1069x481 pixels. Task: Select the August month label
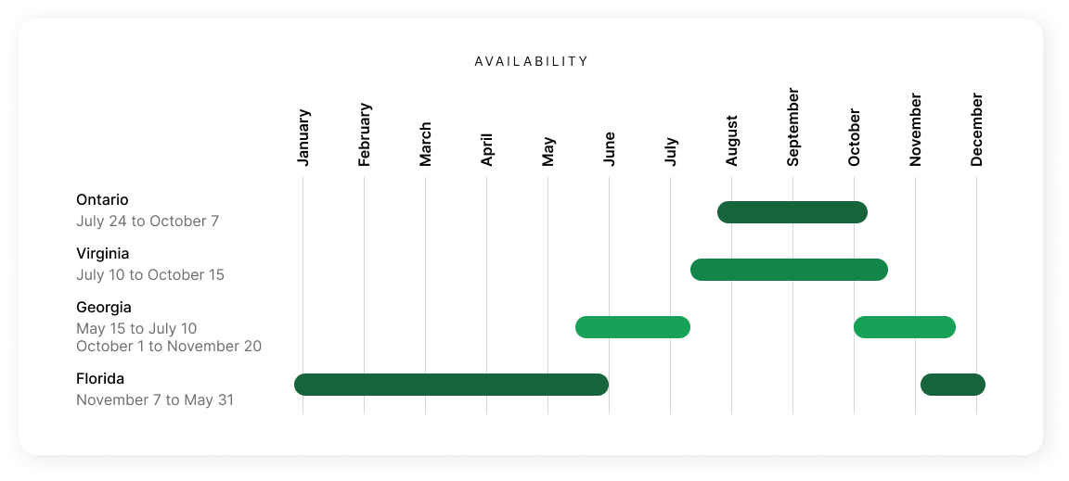pos(732,141)
